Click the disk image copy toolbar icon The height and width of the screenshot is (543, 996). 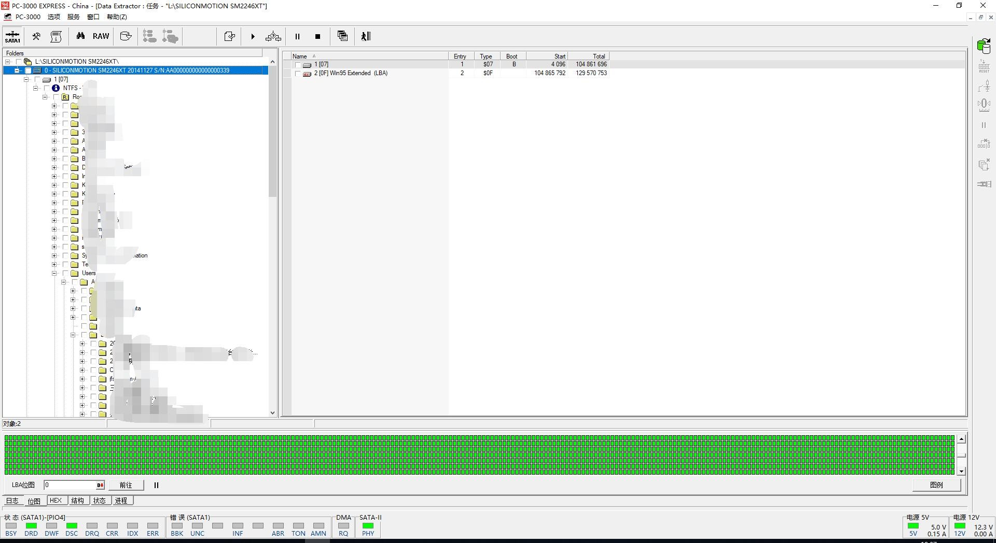(x=126, y=36)
